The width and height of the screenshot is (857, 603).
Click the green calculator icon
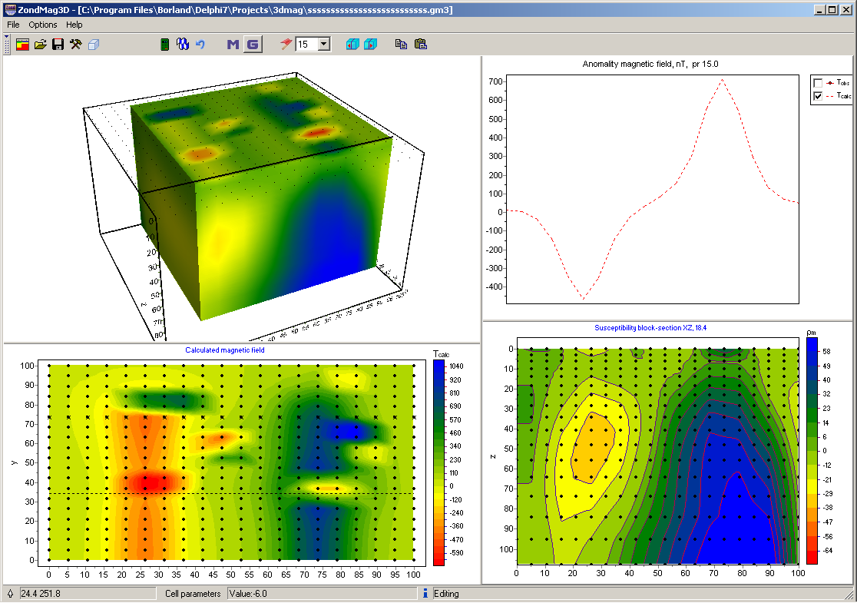[x=164, y=45]
